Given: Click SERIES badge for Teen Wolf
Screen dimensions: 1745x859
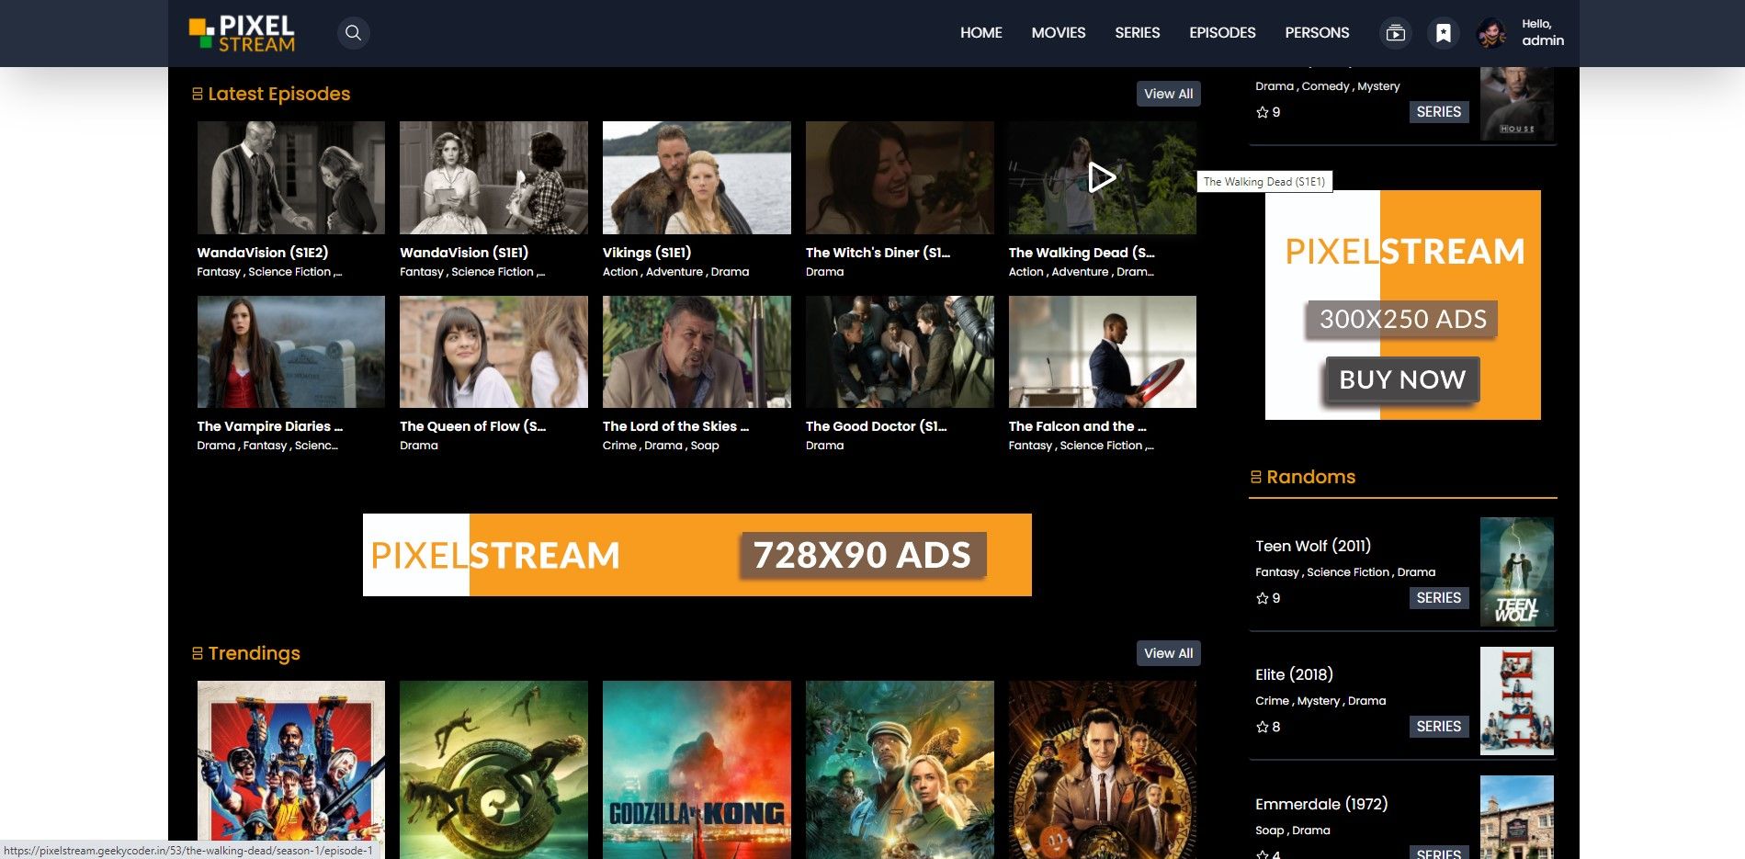Looking at the screenshot, I should pos(1439,598).
